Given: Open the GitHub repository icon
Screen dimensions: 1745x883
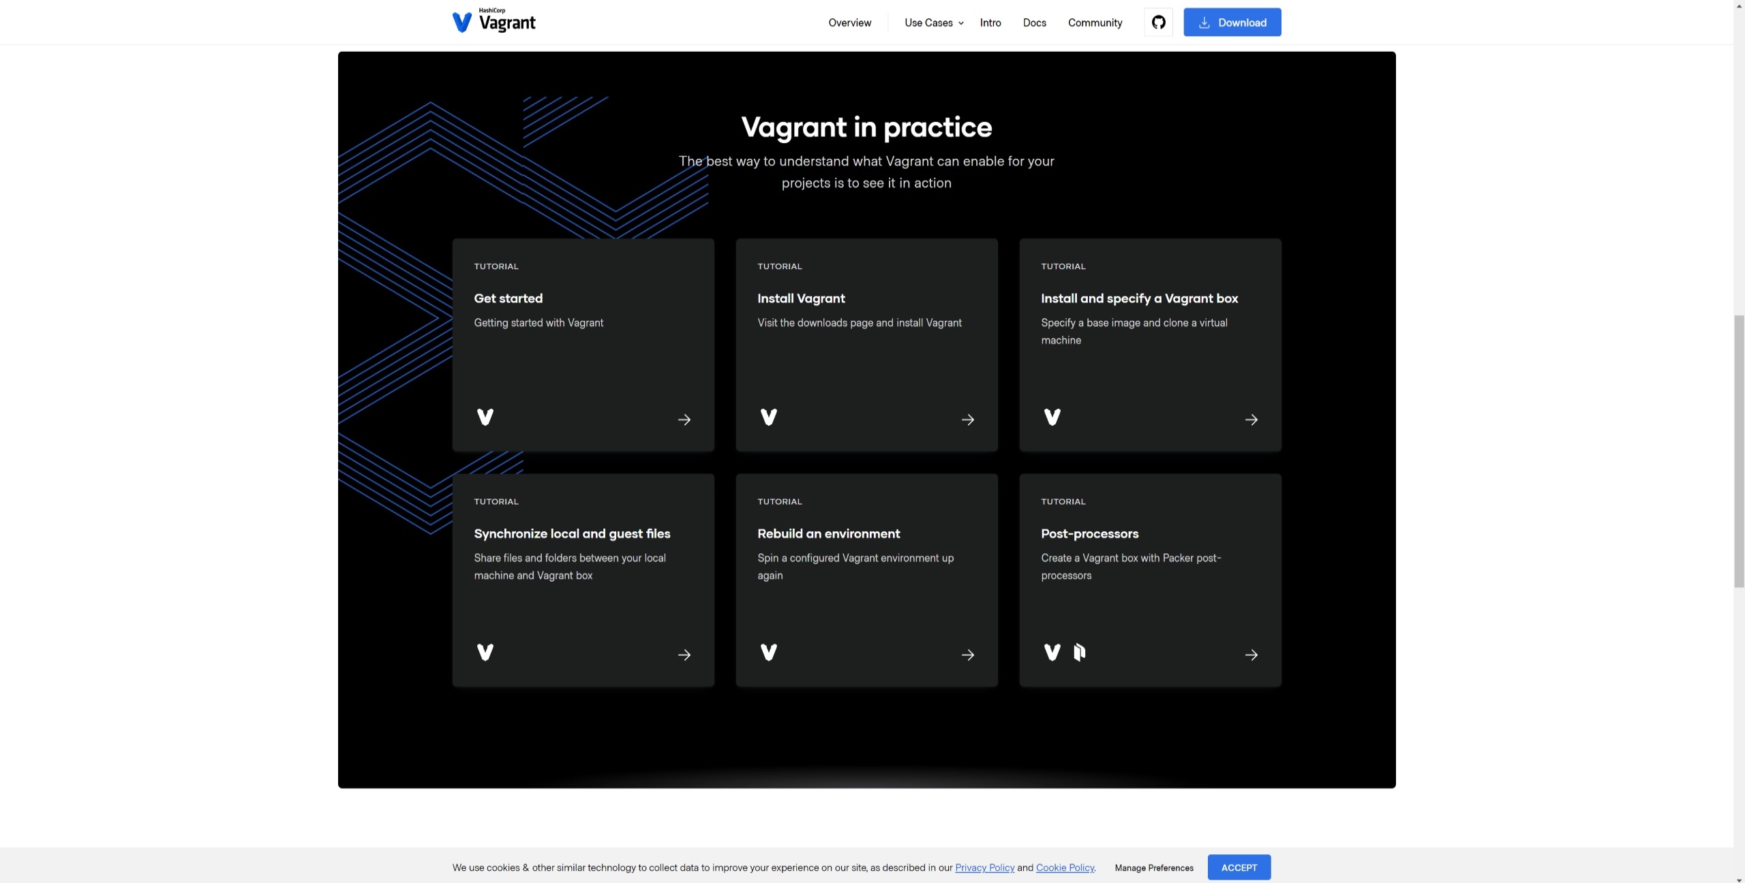Looking at the screenshot, I should (1158, 22).
